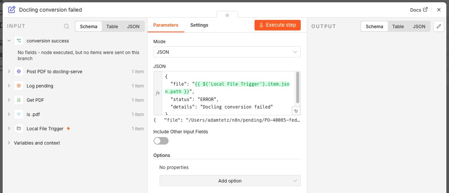Switch Input view to Table
The image size is (449, 193).
pos(112,26)
